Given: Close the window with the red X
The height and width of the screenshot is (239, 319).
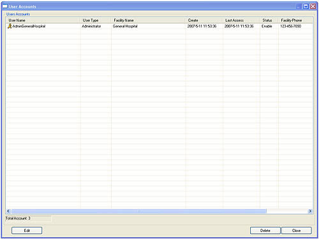Looking at the screenshot, I should [313, 6].
